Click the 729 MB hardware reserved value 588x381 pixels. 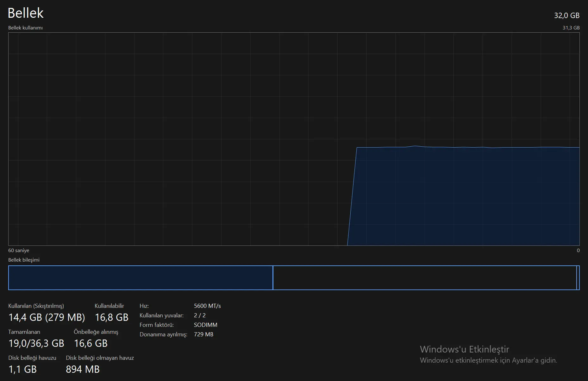click(203, 334)
